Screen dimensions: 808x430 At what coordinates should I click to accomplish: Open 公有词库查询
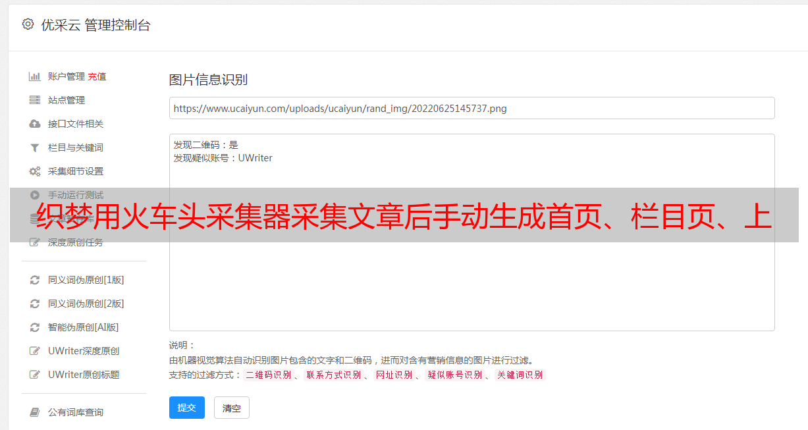[76, 412]
